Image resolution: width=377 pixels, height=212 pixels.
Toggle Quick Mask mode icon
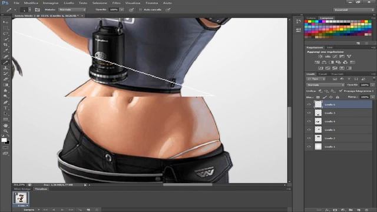point(5,148)
